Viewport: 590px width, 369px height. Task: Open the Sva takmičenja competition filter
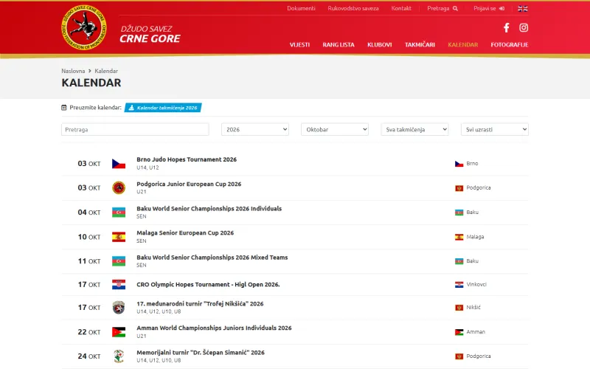pyautogui.click(x=414, y=130)
